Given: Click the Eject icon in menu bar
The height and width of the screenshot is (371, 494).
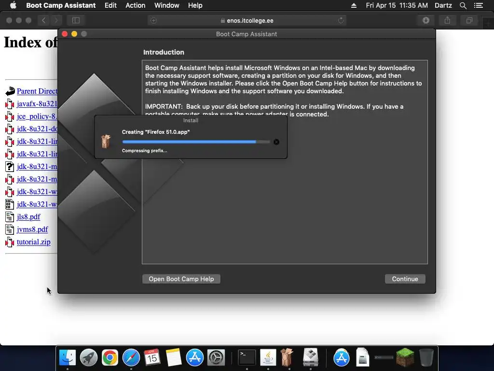Looking at the screenshot, I should (354, 5).
